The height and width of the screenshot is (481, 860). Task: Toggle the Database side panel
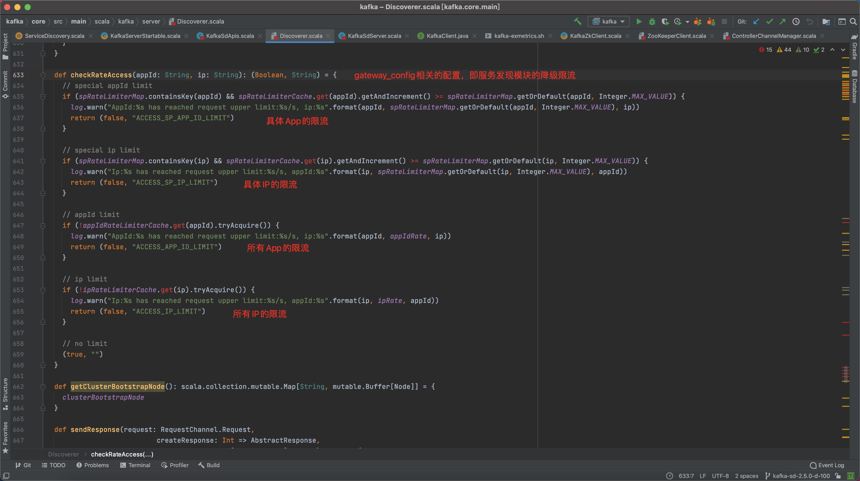tap(854, 87)
